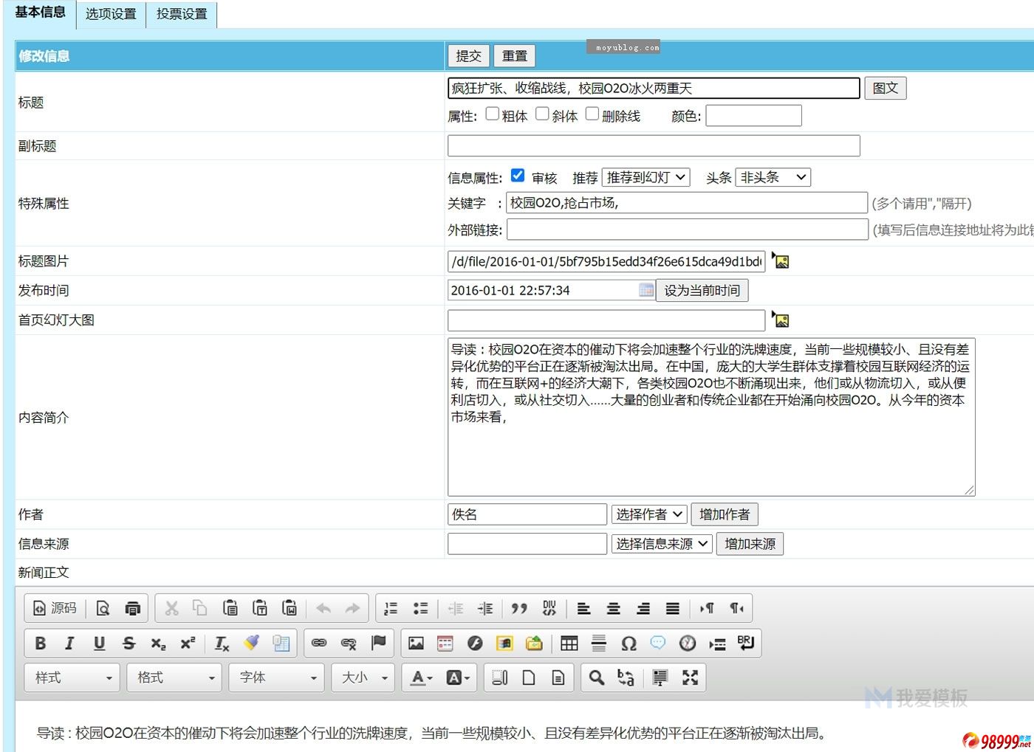Apply italic formatting in editor
The height and width of the screenshot is (752, 1034).
click(x=69, y=644)
